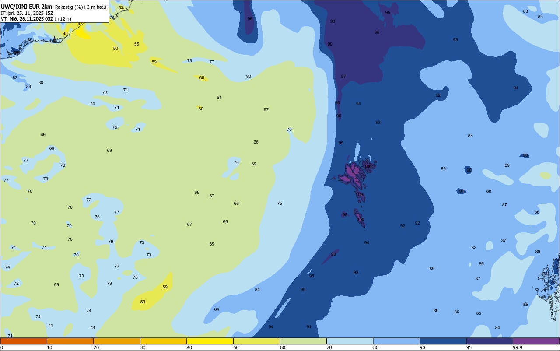
Task: Click the humidity value '75' on the map
Action: (x=280, y=204)
